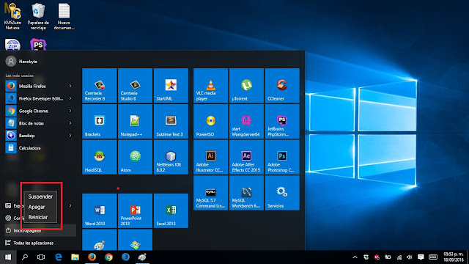Open PowerPoint 2013 tile
Viewport: 469px width, 264px height.
coord(135,210)
